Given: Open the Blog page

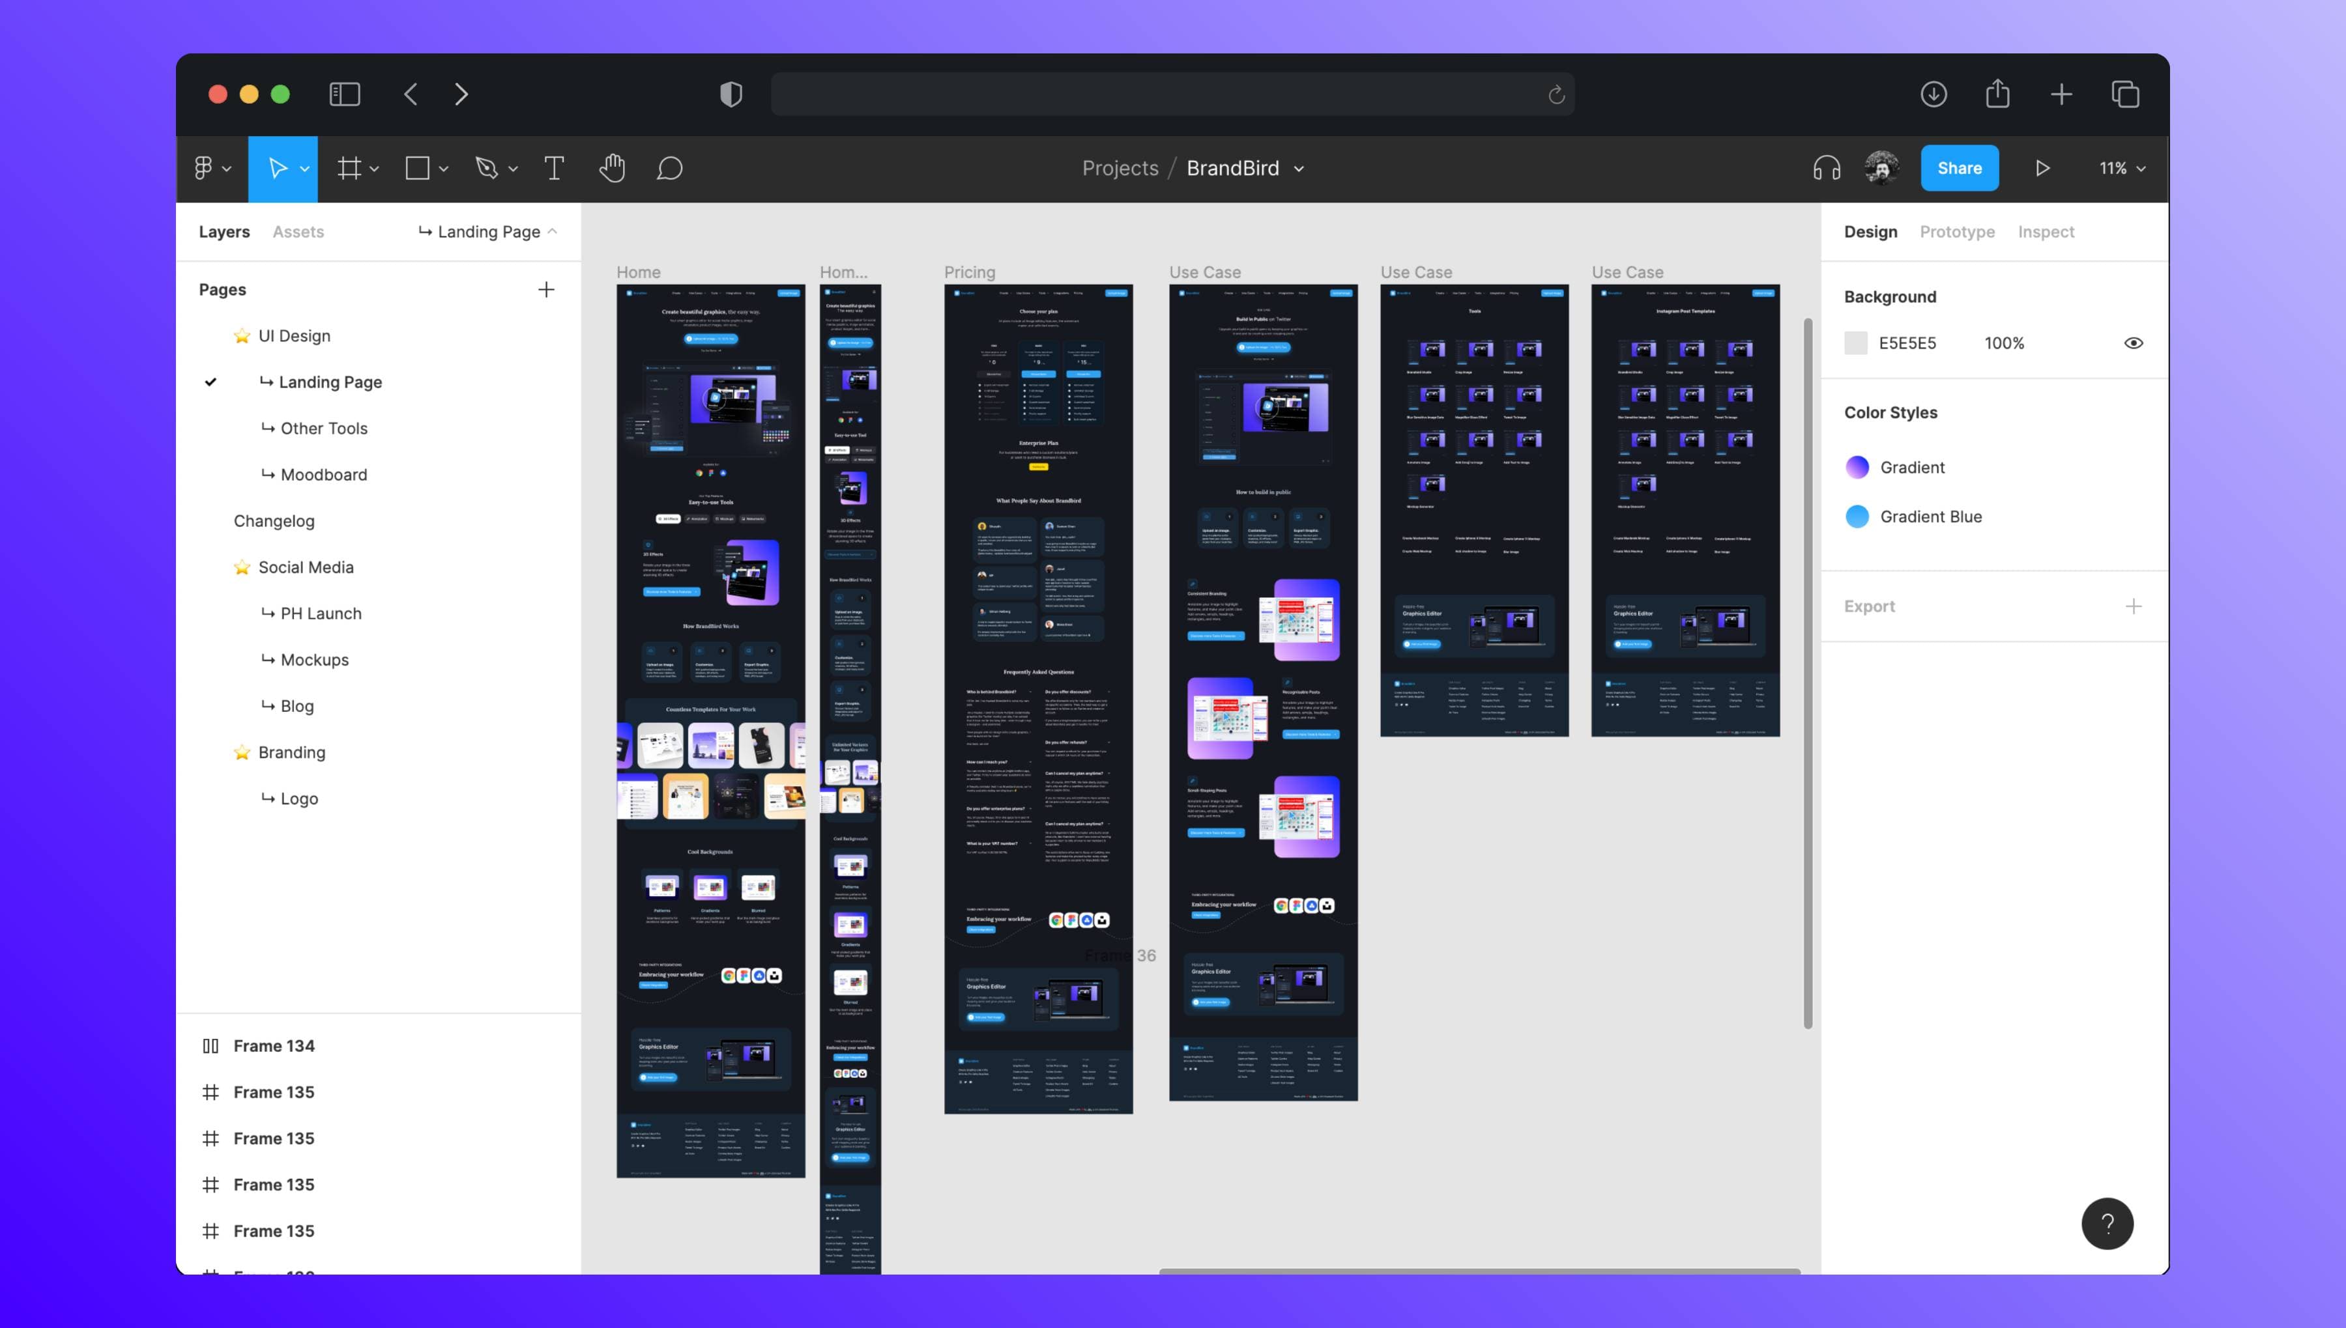Looking at the screenshot, I should [x=297, y=706].
